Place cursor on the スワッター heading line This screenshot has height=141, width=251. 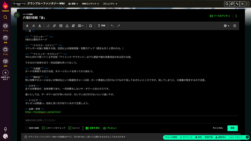point(39,37)
